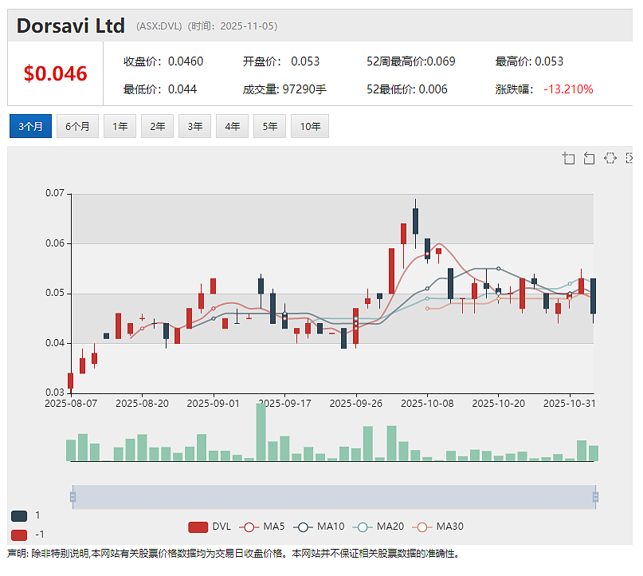Click the 声明 disclaimer text
The height and width of the screenshot is (576, 643).
233,554
